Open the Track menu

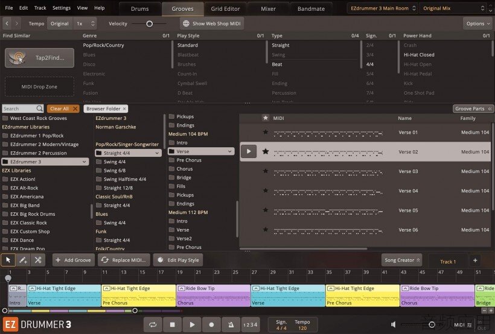[x=40, y=8]
